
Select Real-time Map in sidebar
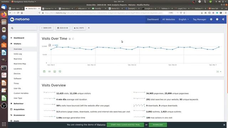click(20, 64)
